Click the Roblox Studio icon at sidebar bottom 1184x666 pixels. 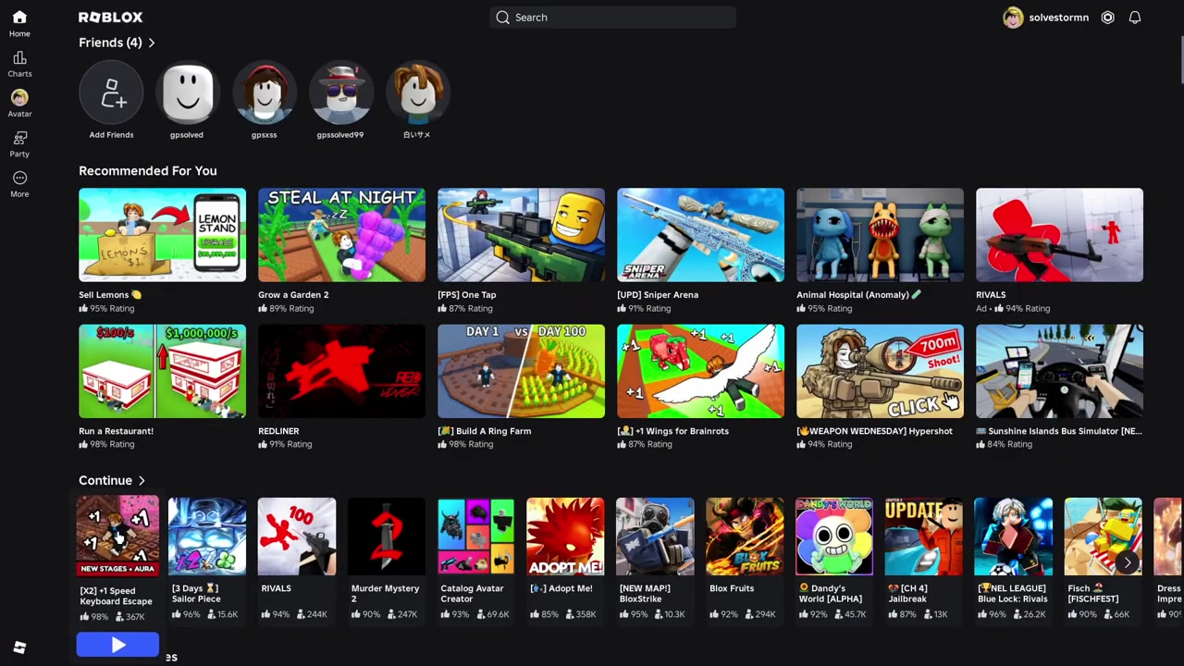pyautogui.click(x=19, y=647)
